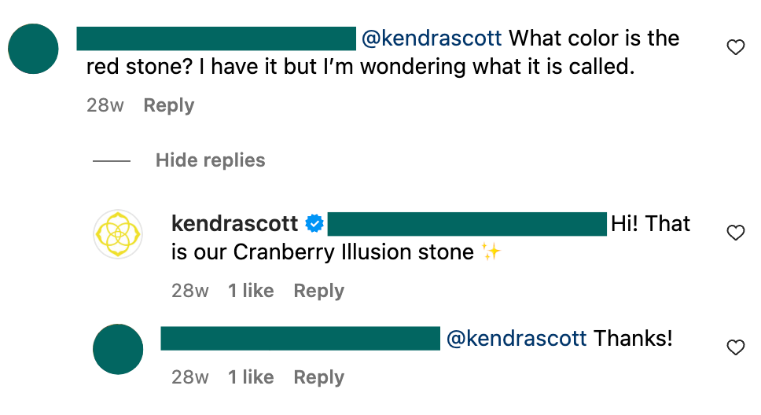Open the Thanks commenter's avatar
This screenshot has width=761, height=415.
click(x=118, y=349)
